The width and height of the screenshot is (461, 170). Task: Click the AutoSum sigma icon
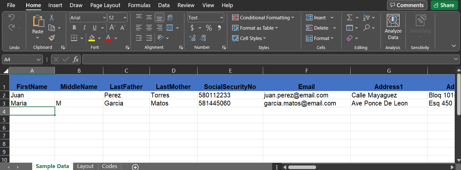click(x=350, y=17)
